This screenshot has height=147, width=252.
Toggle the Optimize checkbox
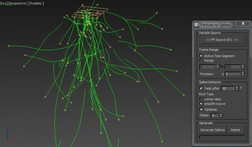(x=201, y=109)
